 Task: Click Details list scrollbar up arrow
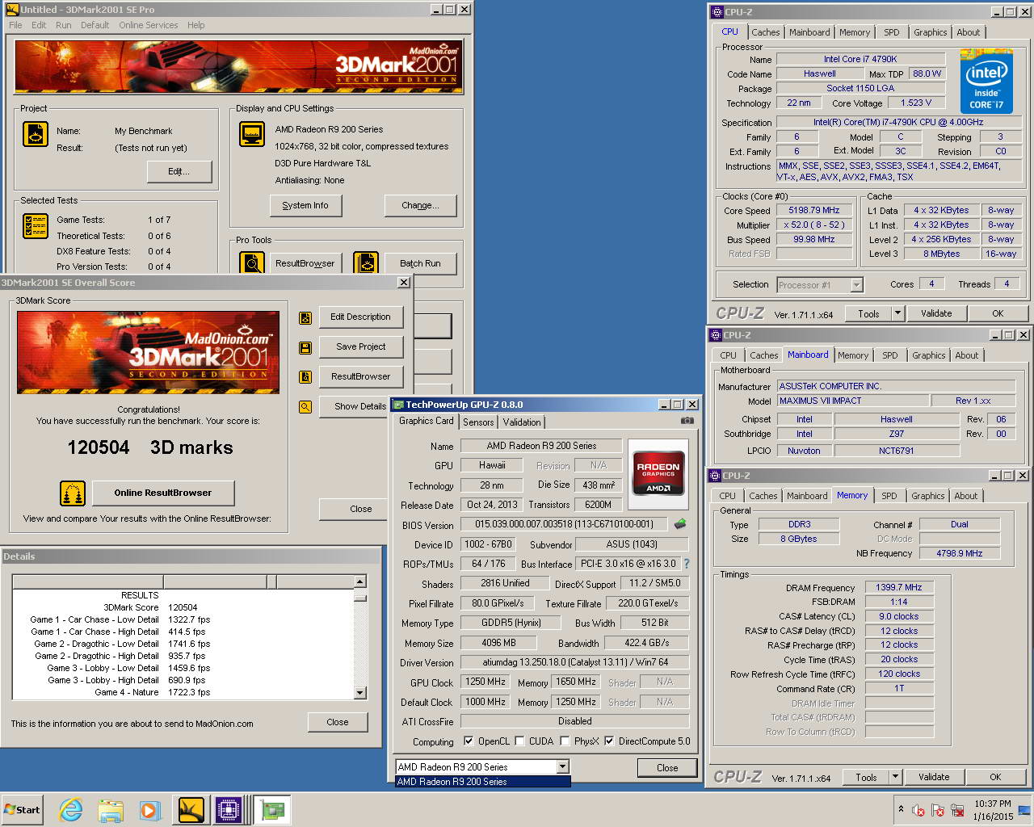[x=360, y=581]
